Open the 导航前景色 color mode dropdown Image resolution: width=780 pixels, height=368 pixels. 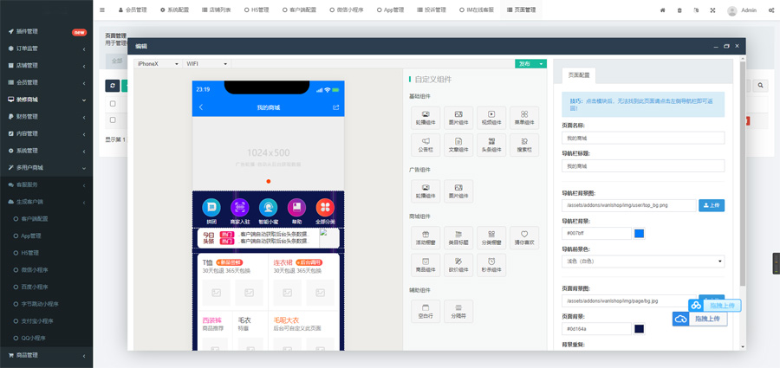click(643, 261)
